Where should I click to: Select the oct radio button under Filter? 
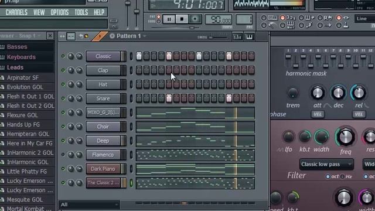(x=328, y=176)
